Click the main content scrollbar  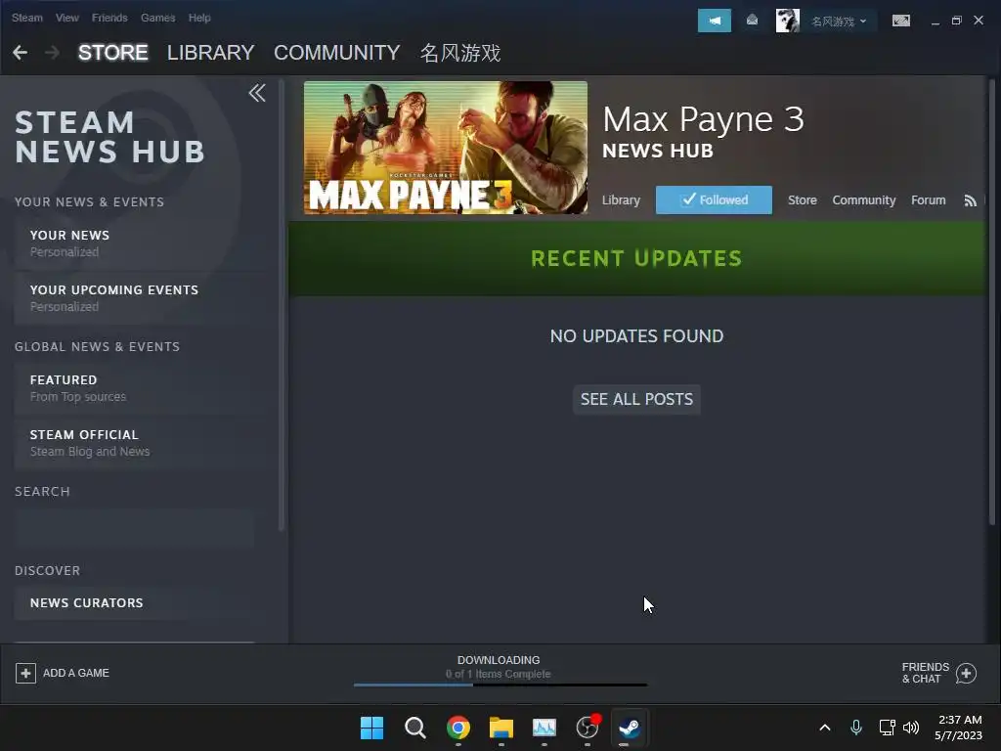[x=992, y=300]
